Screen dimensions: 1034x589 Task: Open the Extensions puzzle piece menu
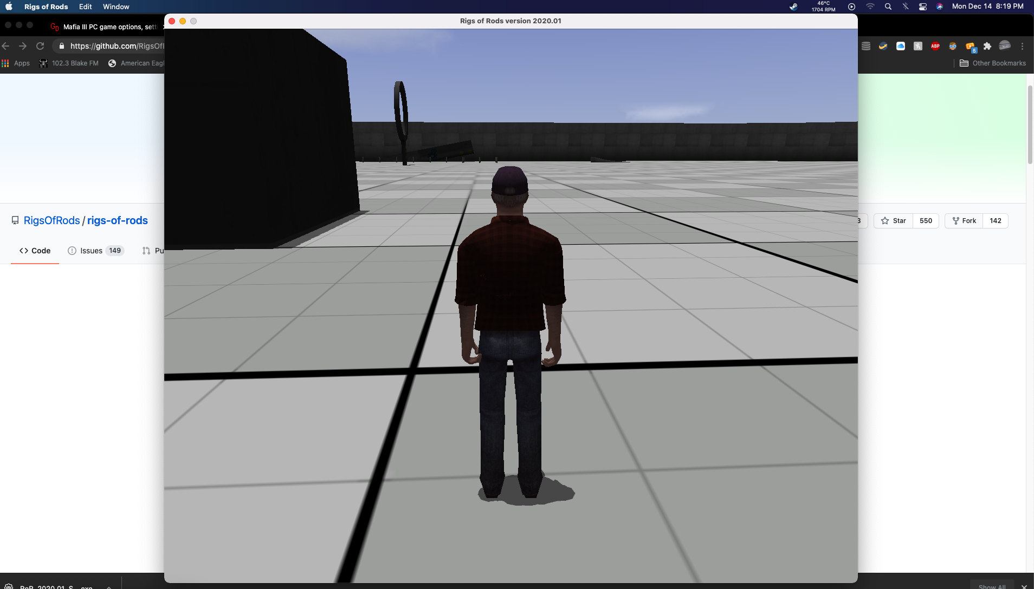point(987,46)
